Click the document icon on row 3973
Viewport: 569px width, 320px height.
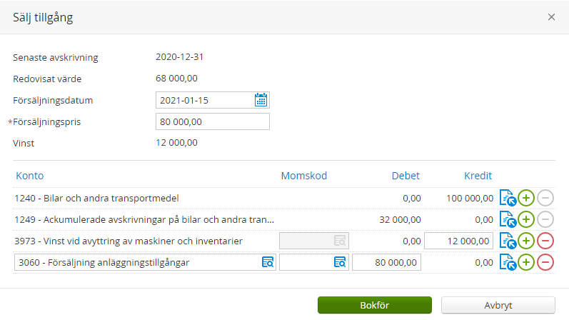click(507, 241)
